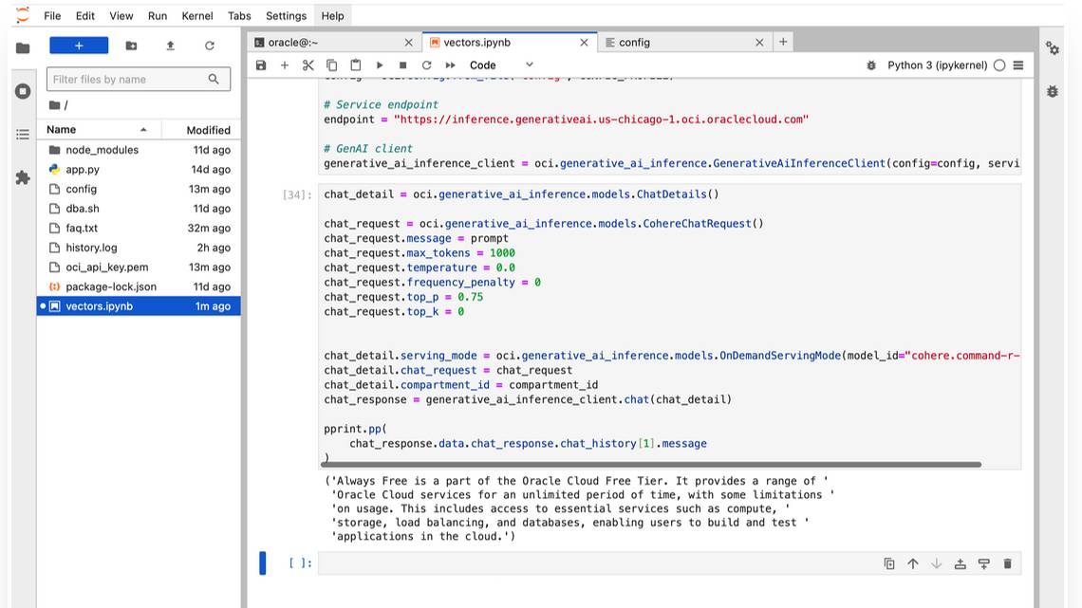Interrupt the kernel with stop button
1082x608 pixels.
coord(403,64)
